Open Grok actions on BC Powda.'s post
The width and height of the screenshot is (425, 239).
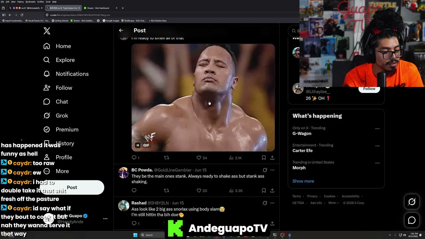pos(265,170)
